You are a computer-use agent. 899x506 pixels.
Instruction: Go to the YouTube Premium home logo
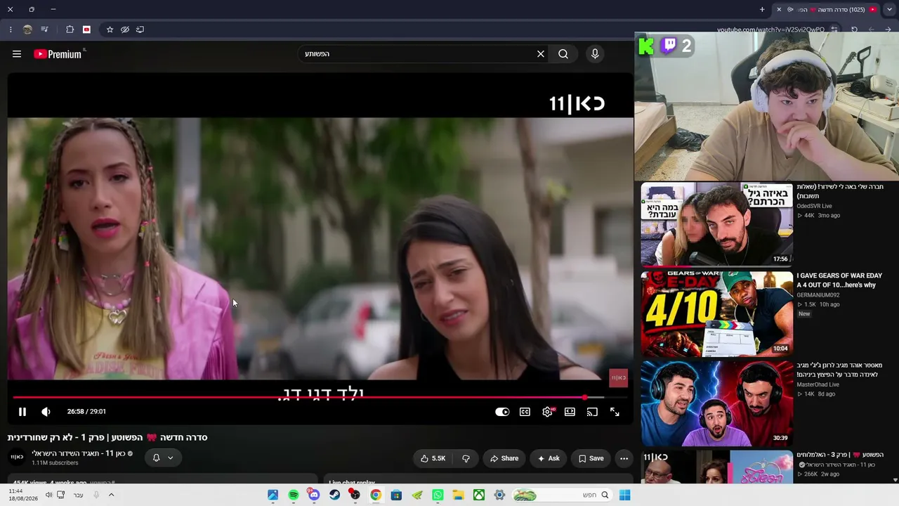[58, 54]
